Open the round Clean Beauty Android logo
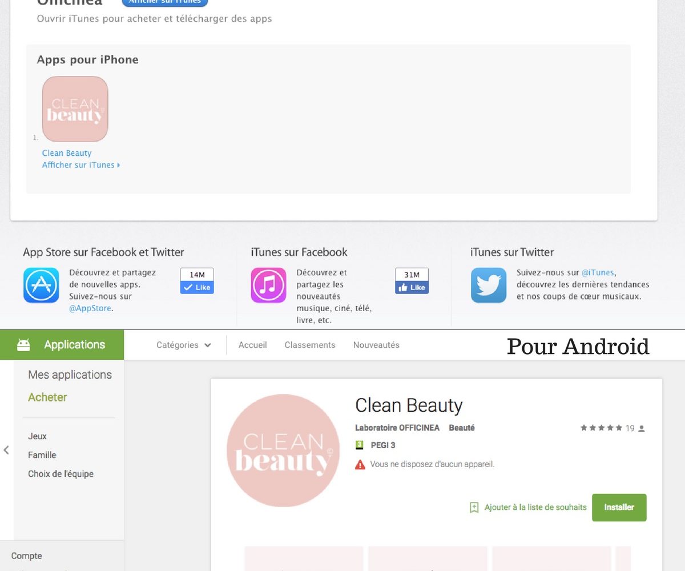The image size is (685, 571). 283,451
